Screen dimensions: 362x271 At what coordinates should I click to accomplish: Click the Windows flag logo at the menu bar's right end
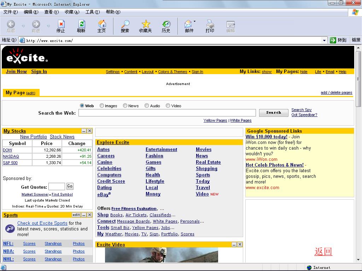(355, 12)
